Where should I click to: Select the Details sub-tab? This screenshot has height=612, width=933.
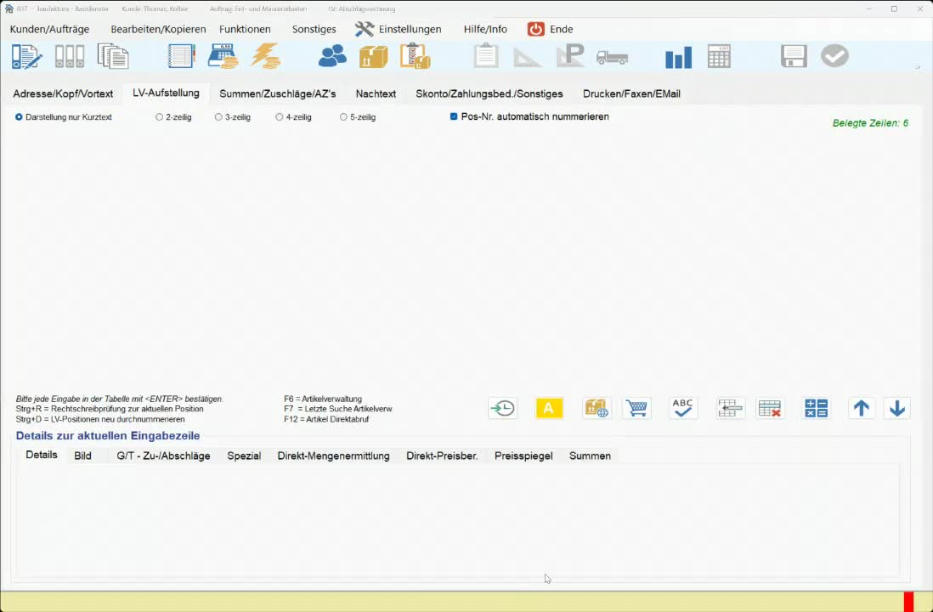[42, 455]
